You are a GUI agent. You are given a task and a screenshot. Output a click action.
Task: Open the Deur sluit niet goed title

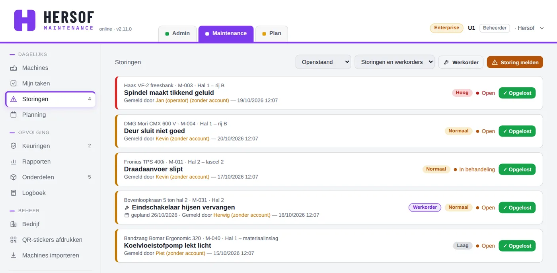tap(154, 131)
